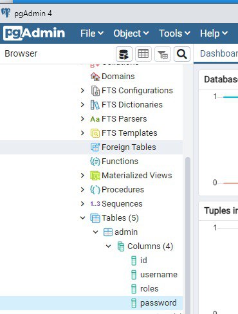Select the Sequences label
Viewport: 238px width, 314px height.
(122, 204)
